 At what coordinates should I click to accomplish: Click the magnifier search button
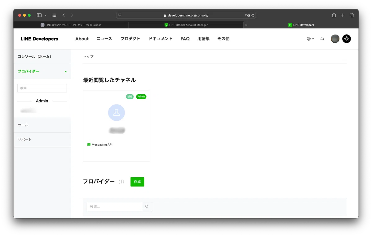pyautogui.click(x=147, y=207)
